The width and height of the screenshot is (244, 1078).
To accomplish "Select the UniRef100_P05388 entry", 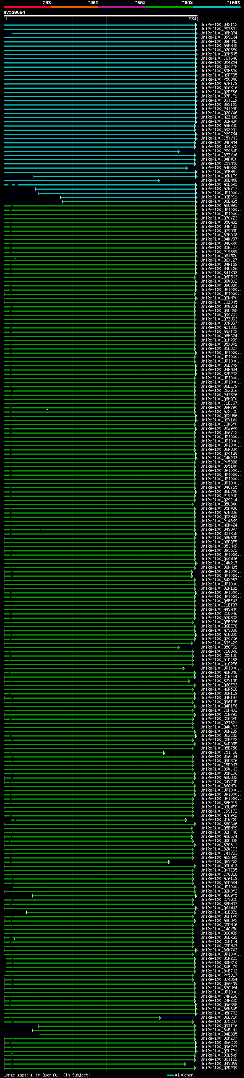I will click(218, 462).
